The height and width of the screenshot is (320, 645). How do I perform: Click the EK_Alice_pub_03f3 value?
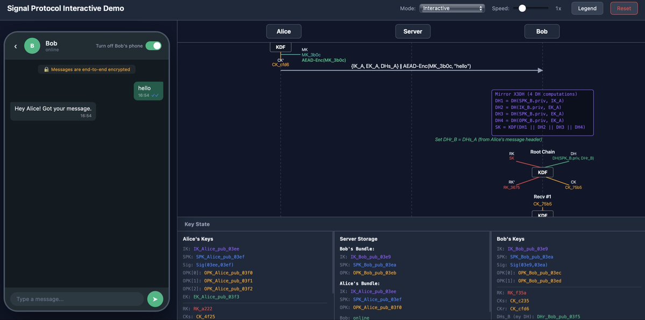point(216,297)
